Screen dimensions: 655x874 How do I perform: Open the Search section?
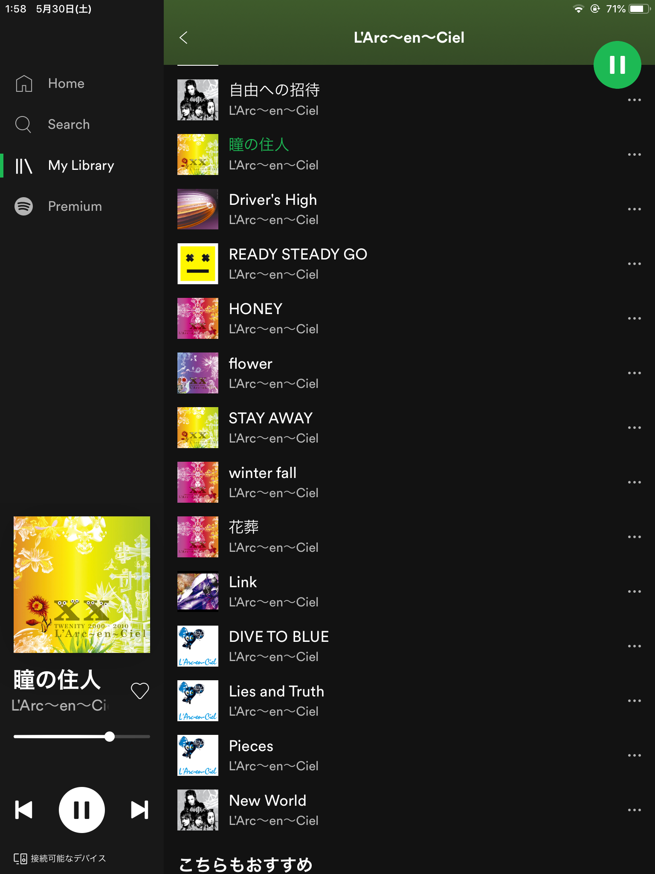click(82, 124)
